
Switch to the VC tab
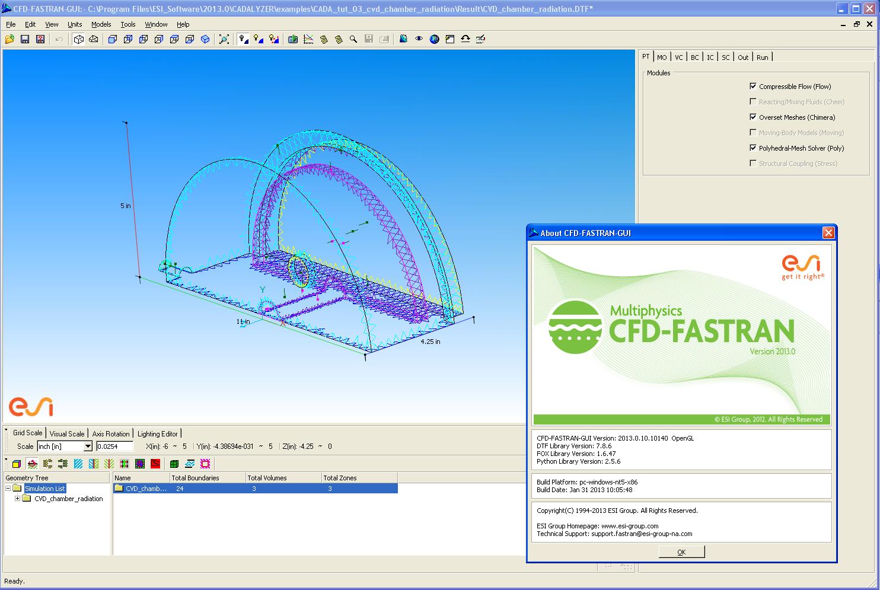click(679, 58)
